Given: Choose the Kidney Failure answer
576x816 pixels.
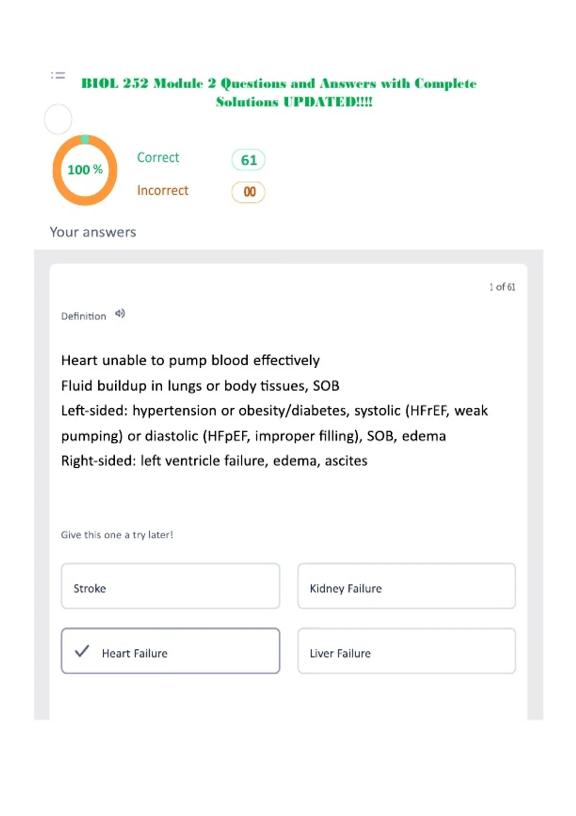Looking at the screenshot, I should 407,586.
